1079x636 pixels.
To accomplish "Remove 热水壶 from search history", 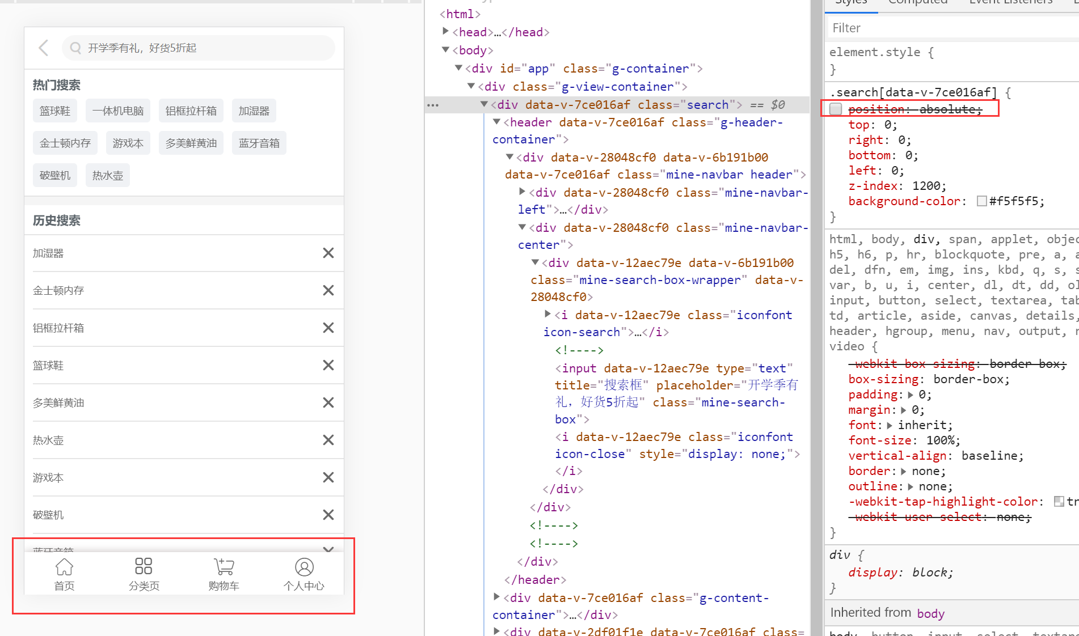I will tap(328, 440).
